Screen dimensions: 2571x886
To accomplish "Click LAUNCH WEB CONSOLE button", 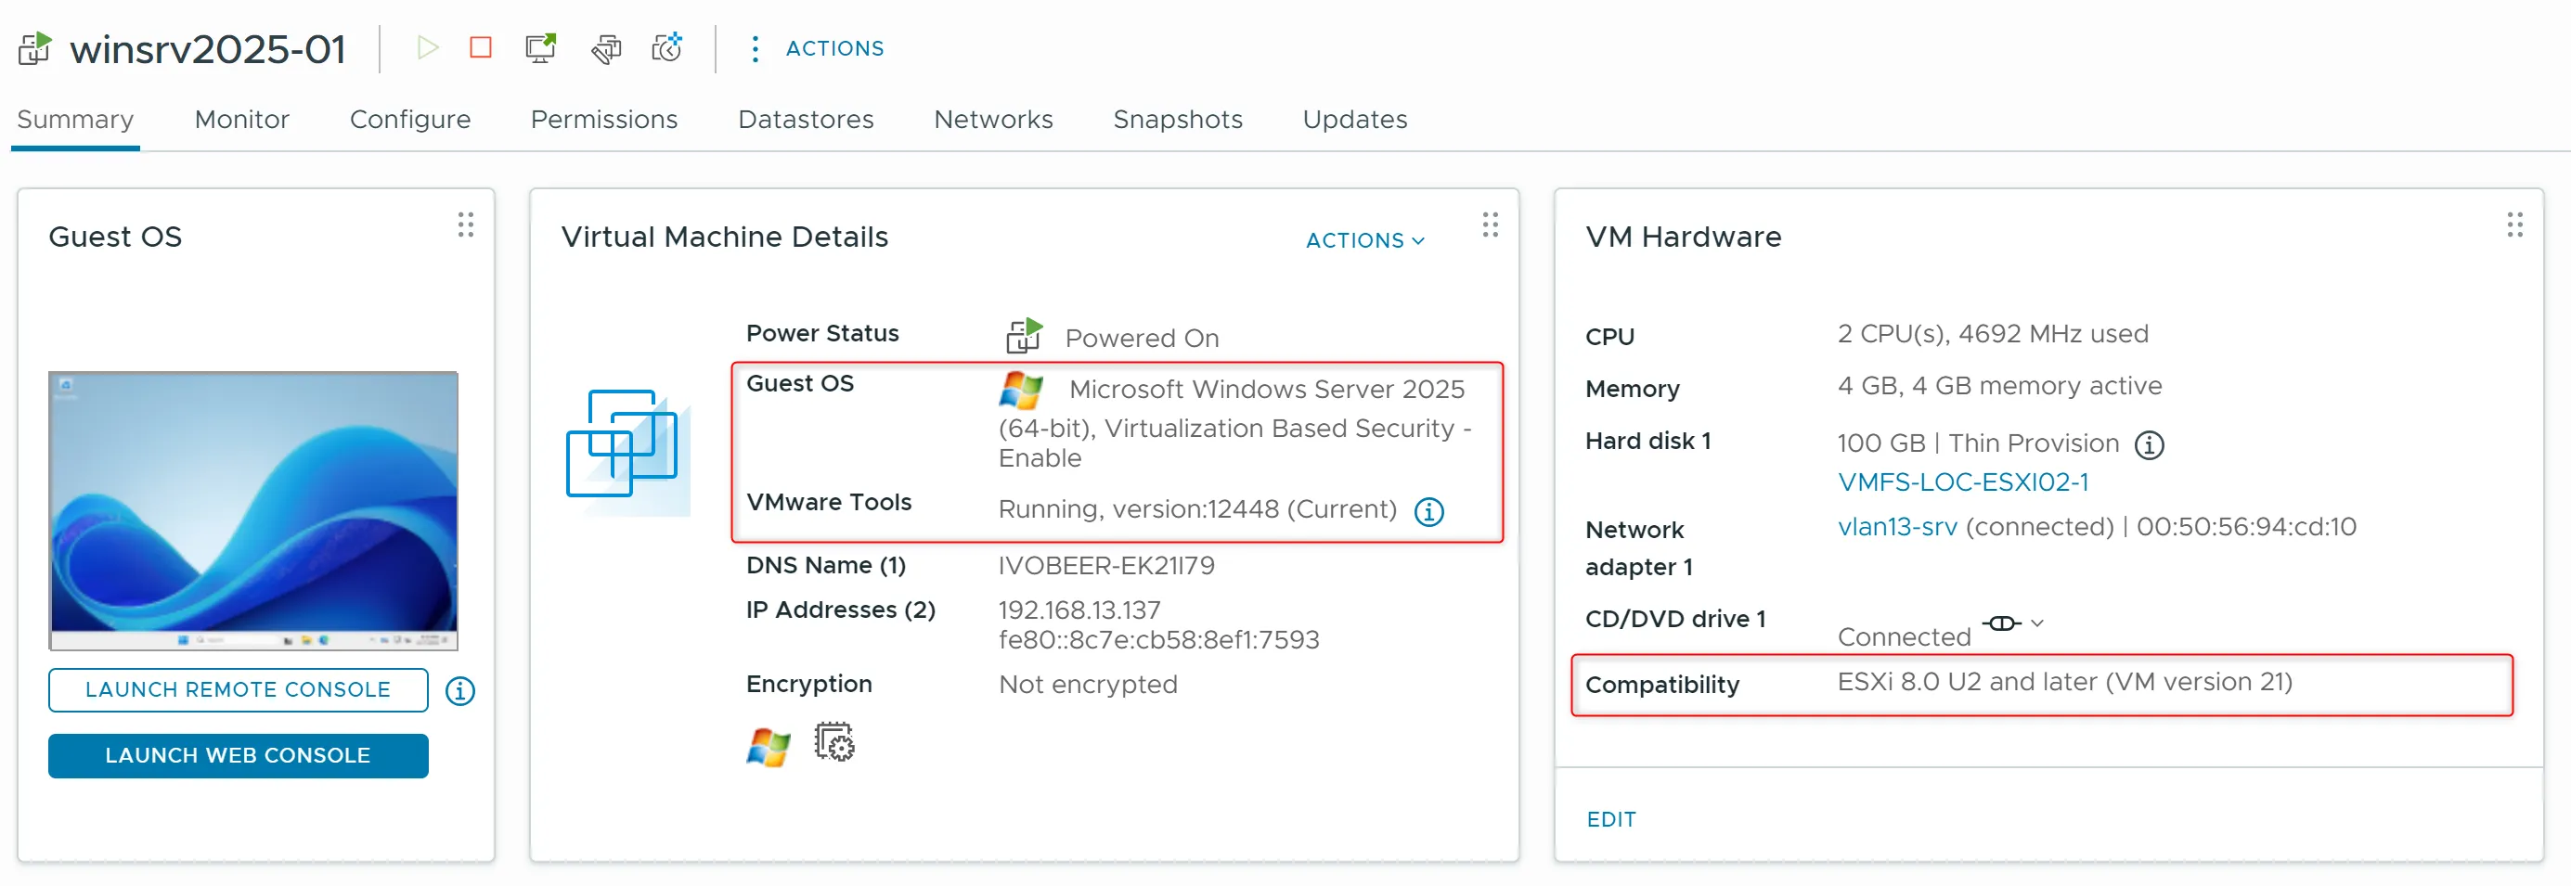I will point(238,756).
